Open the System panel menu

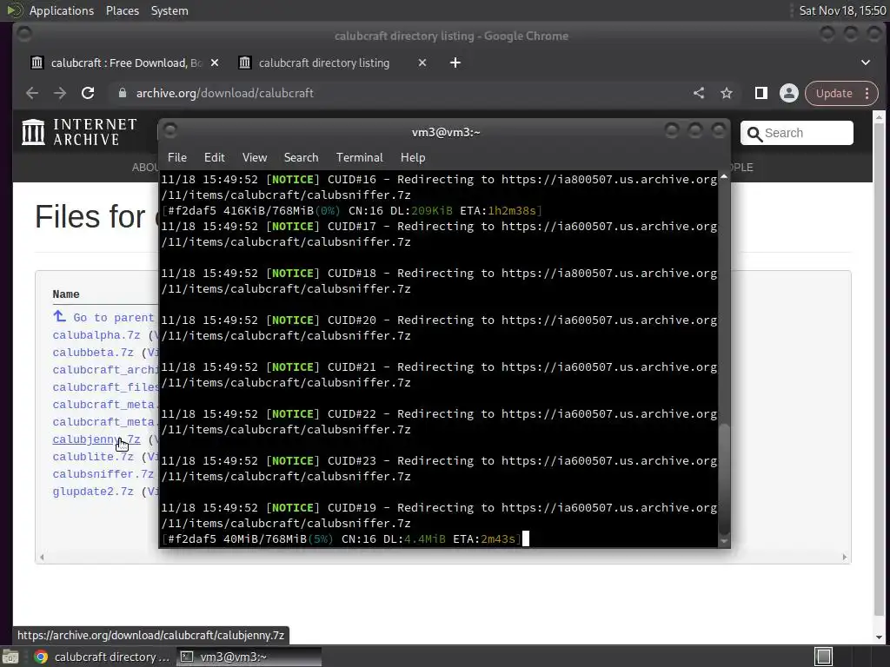click(x=169, y=10)
